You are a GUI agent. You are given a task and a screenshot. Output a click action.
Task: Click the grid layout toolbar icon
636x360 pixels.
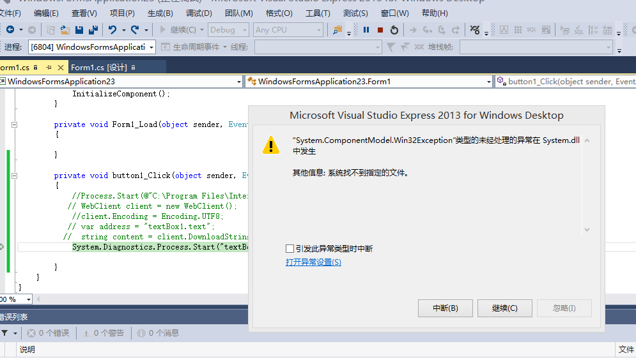pyautogui.click(x=518, y=30)
